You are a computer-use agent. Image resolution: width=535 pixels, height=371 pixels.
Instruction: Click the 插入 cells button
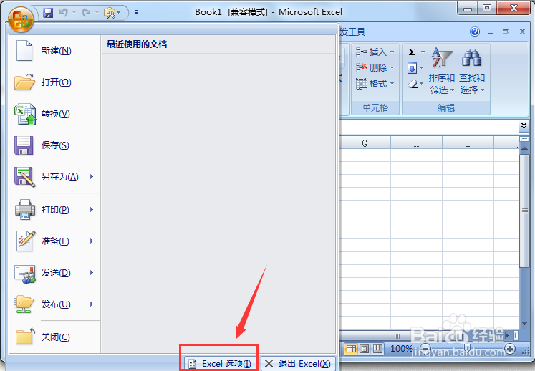click(x=371, y=52)
